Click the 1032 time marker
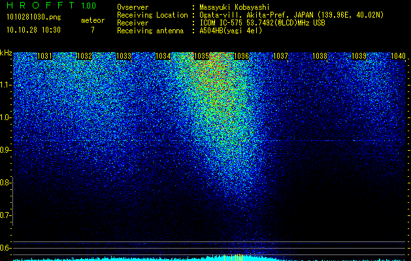The image size is (411, 261). [85, 56]
